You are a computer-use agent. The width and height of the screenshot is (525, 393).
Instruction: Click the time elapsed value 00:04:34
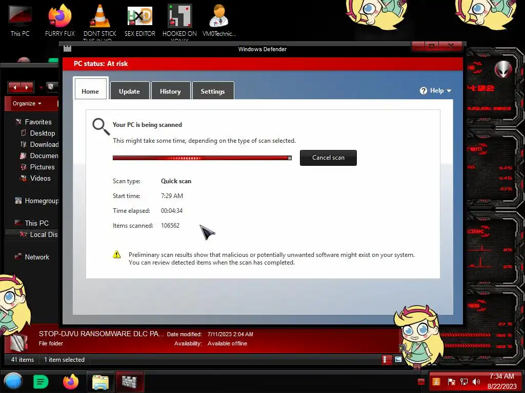click(172, 211)
